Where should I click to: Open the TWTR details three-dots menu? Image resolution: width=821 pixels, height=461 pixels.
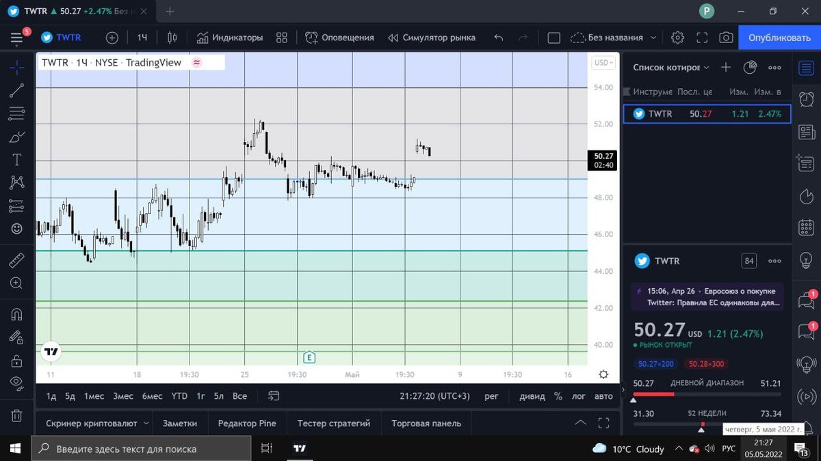(774, 261)
